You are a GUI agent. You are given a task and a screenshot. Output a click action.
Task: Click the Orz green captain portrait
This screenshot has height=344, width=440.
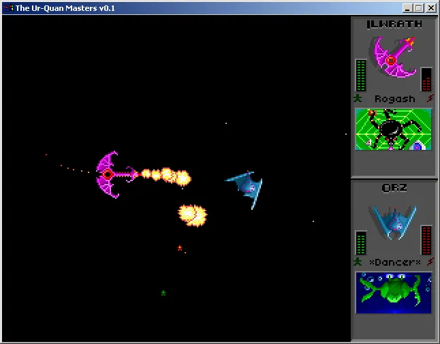pyautogui.click(x=394, y=293)
